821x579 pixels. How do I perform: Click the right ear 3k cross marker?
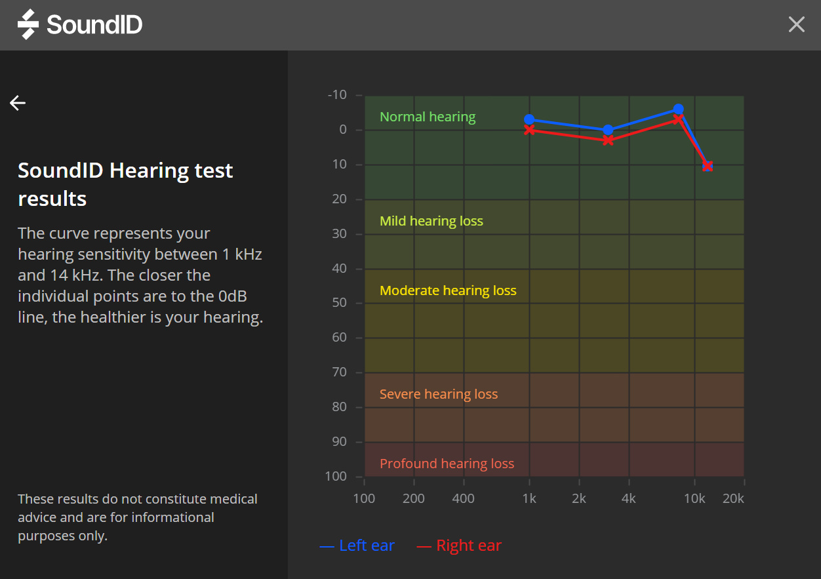click(608, 140)
